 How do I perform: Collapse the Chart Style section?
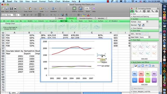[x=132, y=40]
